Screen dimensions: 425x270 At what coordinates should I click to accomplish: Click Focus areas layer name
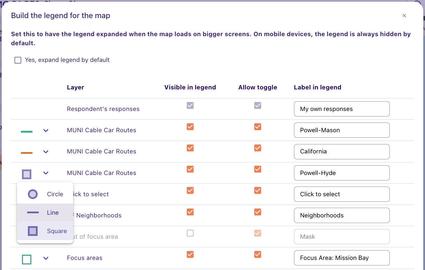tap(85, 258)
